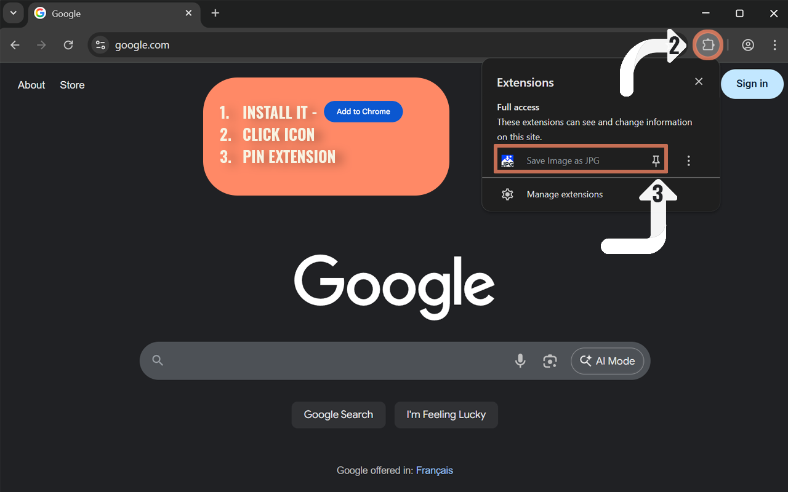This screenshot has height=492, width=788.
Task: Start voice search with the microphone
Action: 520,361
